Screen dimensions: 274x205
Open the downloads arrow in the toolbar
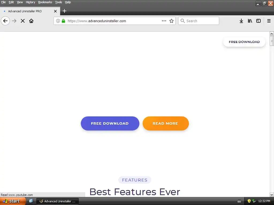241,21
